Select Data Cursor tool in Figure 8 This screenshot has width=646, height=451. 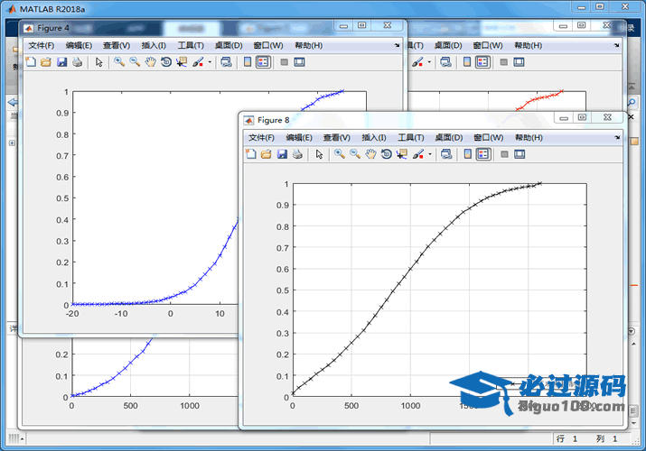point(402,154)
